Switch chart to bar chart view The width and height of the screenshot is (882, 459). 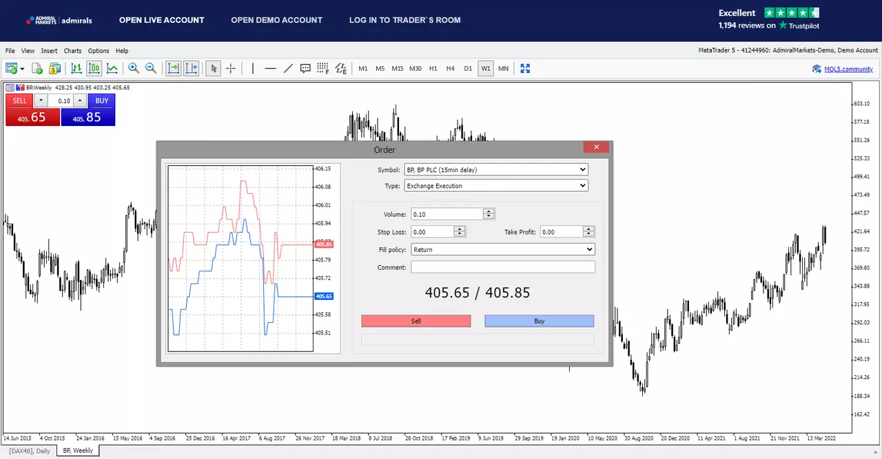point(76,68)
